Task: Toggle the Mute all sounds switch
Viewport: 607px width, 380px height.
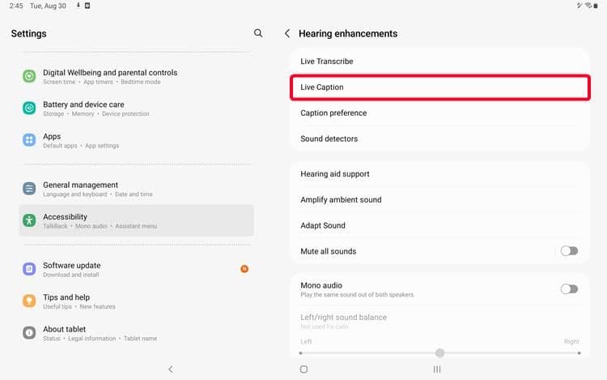Action: click(x=569, y=251)
